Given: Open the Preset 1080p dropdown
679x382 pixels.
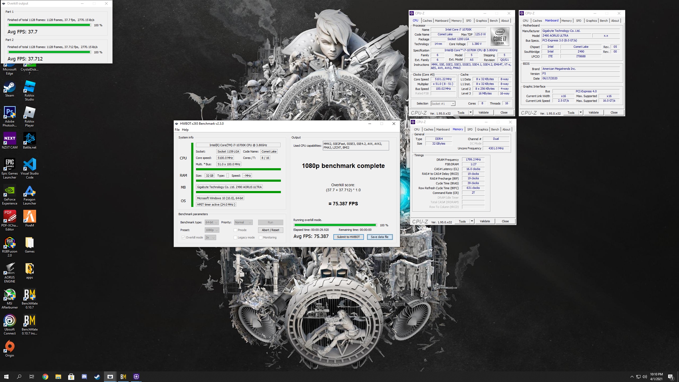Looking at the screenshot, I should (x=212, y=230).
